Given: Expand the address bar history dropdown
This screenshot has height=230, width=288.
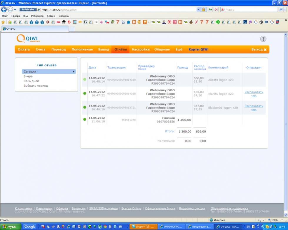Looking at the screenshot, I should 198,9.
